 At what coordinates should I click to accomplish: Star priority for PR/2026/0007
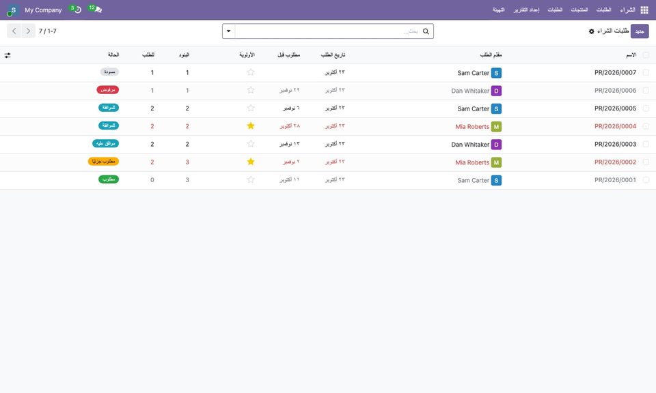coord(251,72)
